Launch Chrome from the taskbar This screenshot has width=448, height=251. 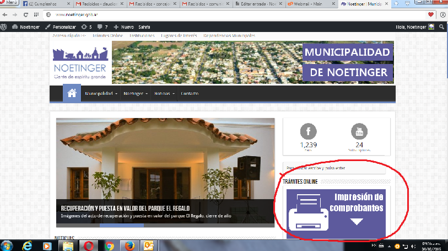(109, 246)
